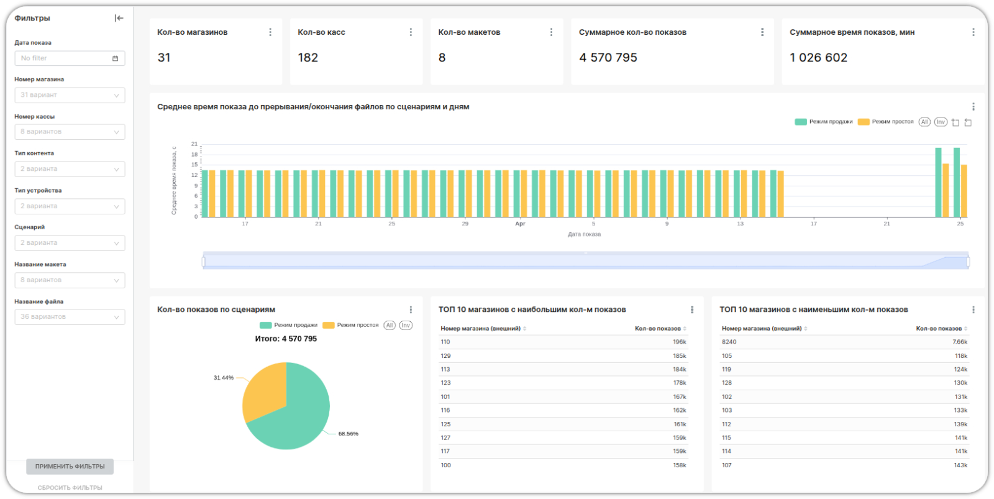The image size is (994, 499).
Task: Toggle Режим простоя legend in bar chart
Action: pos(886,122)
